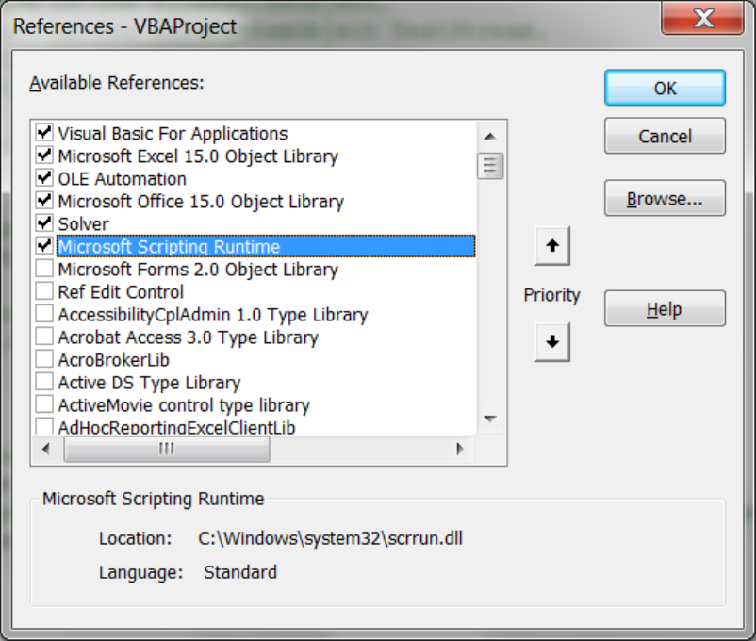Viewport: 756px width, 641px height.
Task: Click the Cancel button
Action: point(665,136)
